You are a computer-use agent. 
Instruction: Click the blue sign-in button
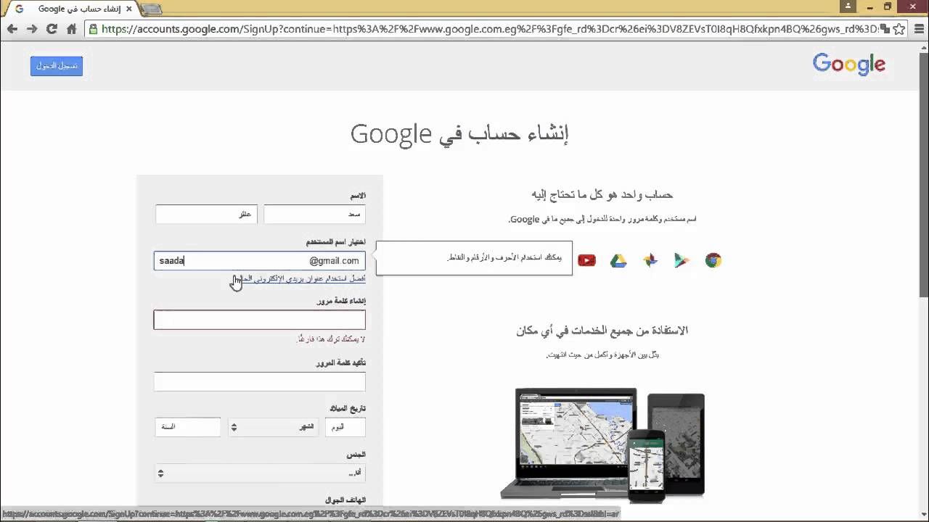57,66
